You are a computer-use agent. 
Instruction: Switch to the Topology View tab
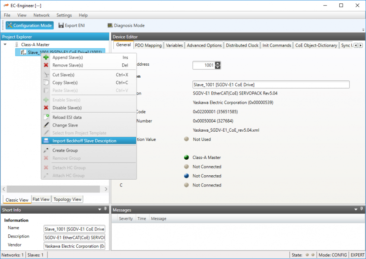tap(67, 199)
